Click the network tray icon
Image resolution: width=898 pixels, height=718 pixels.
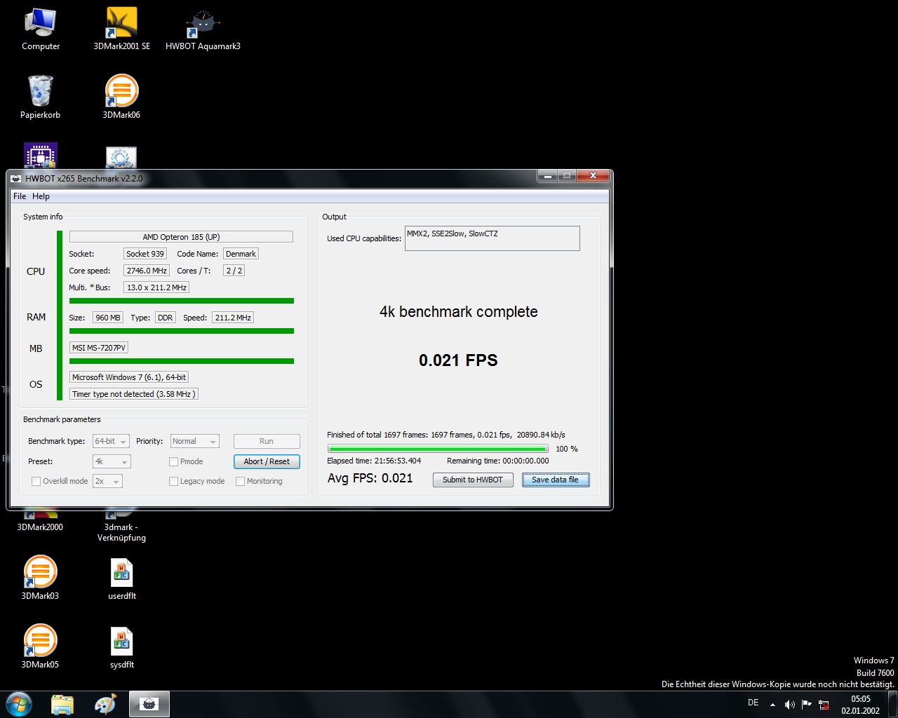tap(824, 704)
